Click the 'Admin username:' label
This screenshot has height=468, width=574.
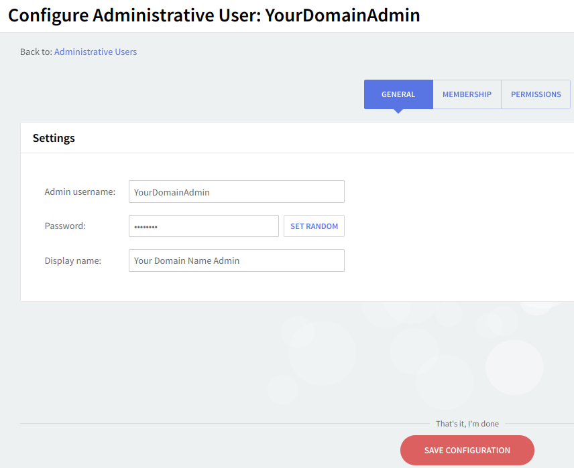(x=80, y=191)
